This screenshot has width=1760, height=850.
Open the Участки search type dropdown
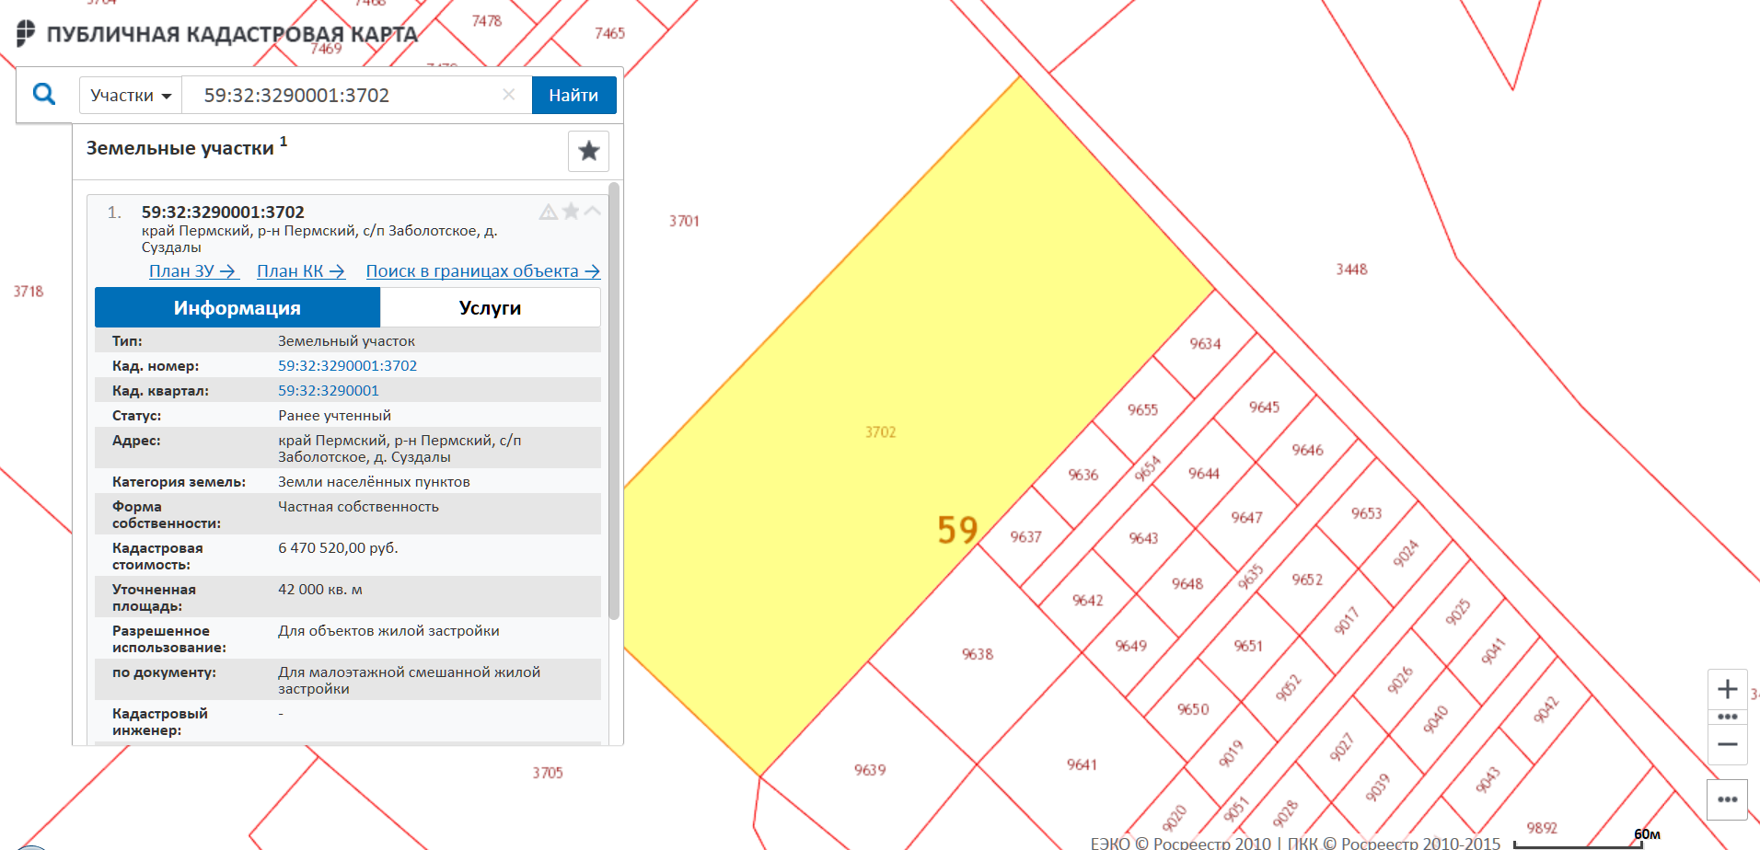(131, 96)
